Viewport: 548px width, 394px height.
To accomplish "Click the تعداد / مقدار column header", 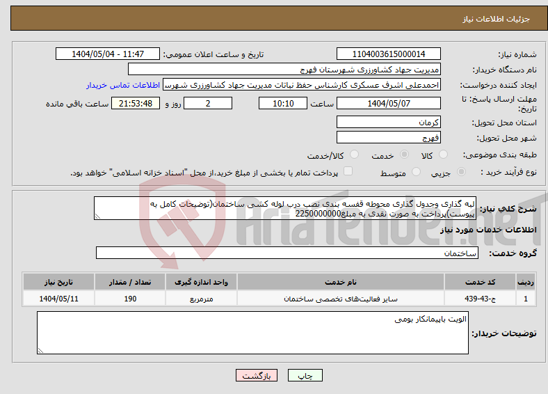I will coord(129,282).
